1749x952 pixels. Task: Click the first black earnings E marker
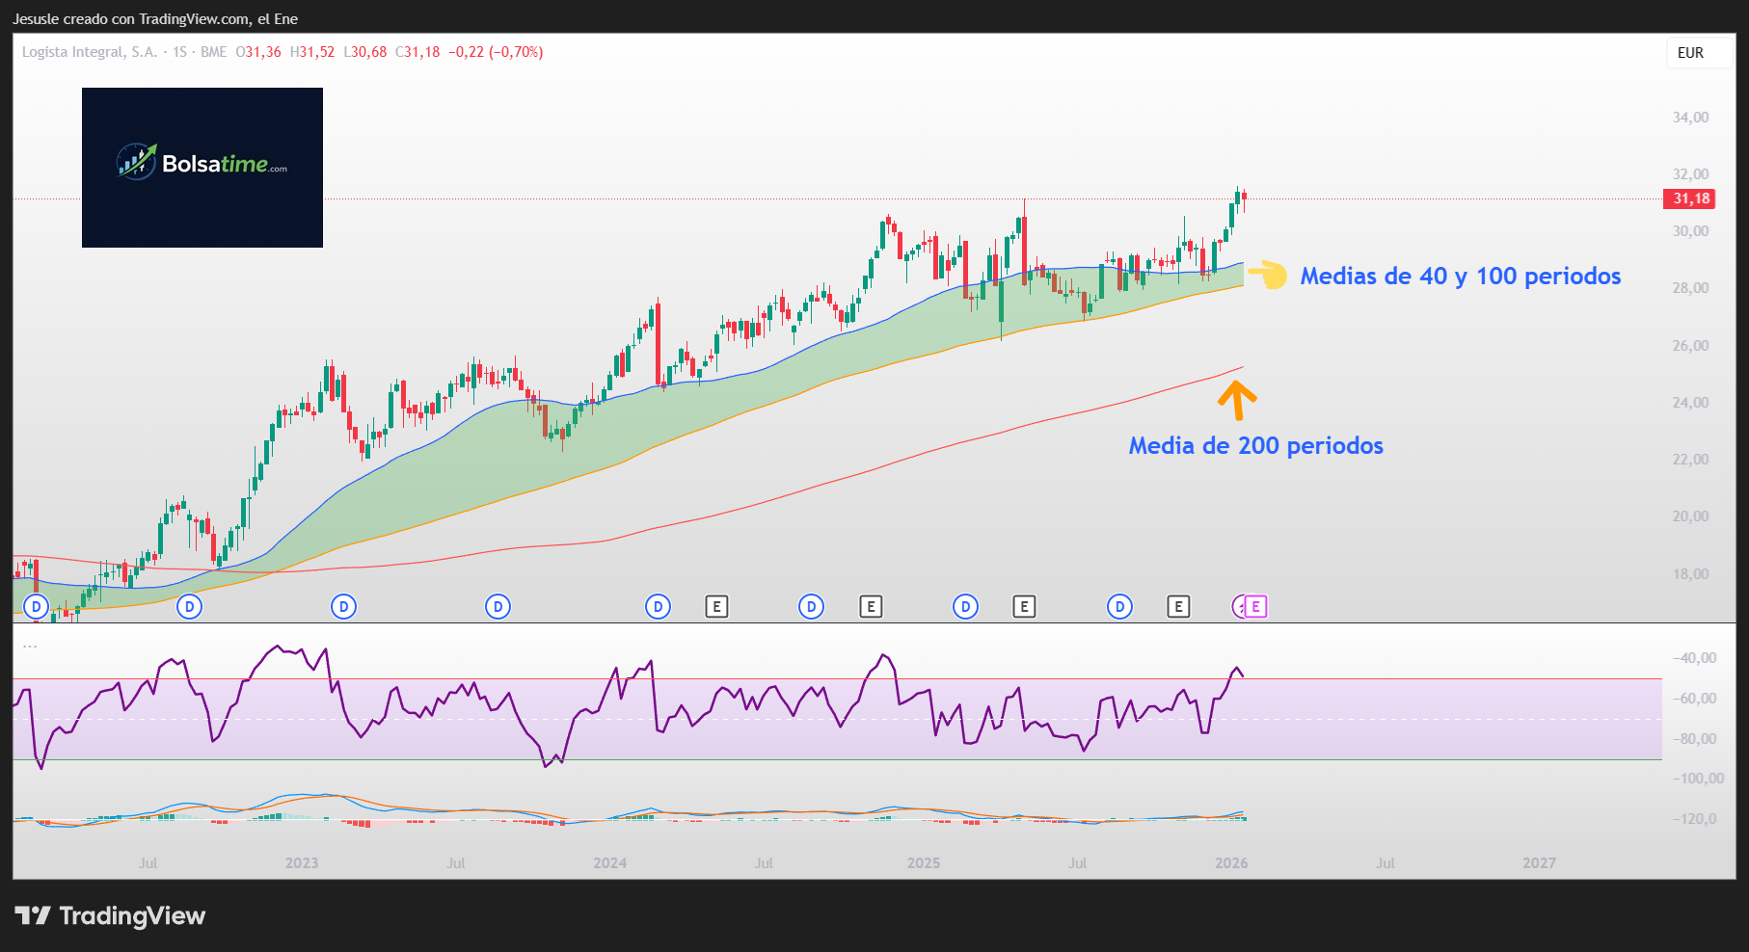click(x=716, y=607)
